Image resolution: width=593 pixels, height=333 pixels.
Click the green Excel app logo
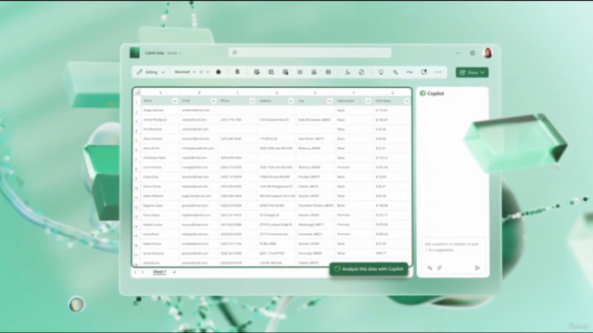point(134,53)
